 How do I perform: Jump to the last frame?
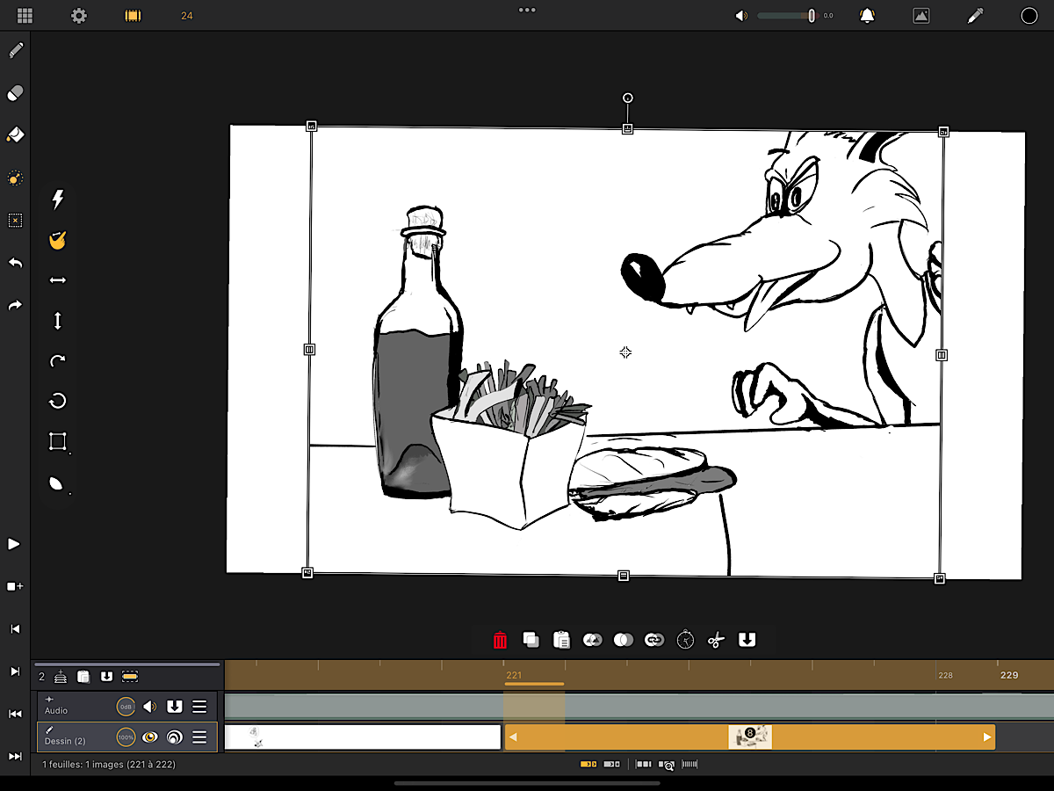tap(15, 756)
